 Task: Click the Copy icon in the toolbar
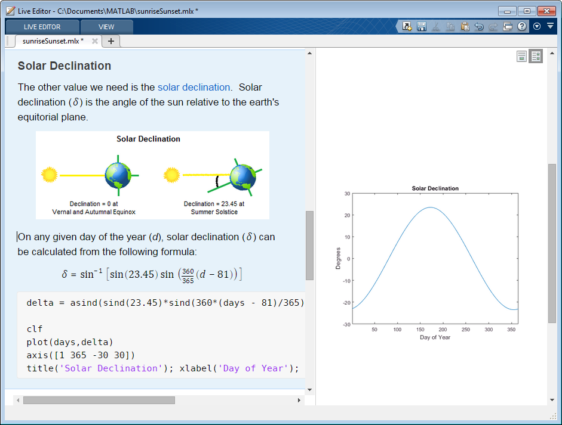tap(450, 26)
